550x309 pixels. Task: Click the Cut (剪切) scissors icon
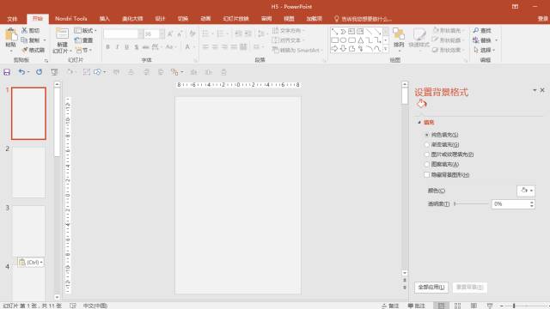pos(25,31)
